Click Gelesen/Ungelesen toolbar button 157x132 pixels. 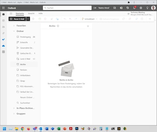pos(110,19)
